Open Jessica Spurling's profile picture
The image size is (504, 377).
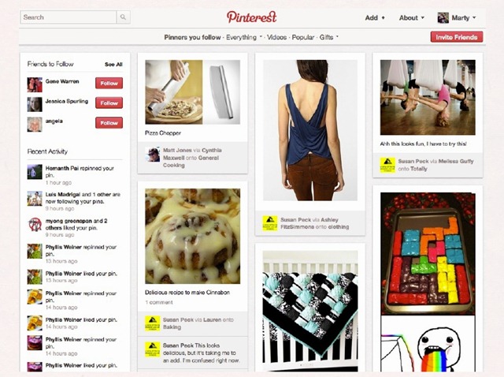[35, 104]
